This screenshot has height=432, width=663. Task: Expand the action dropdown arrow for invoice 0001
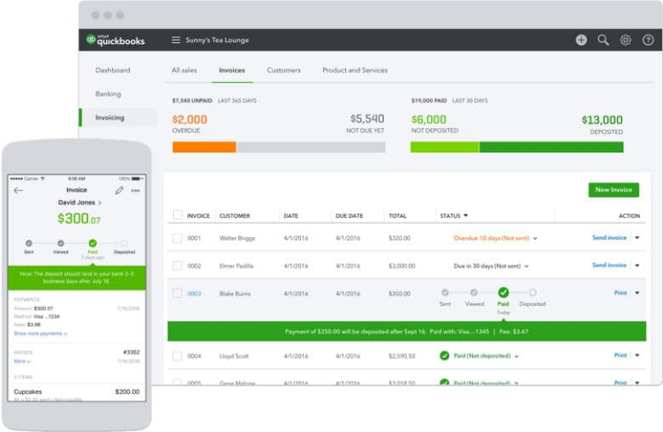tap(637, 238)
